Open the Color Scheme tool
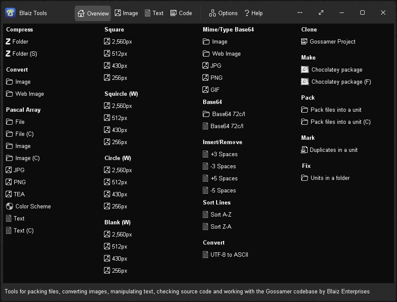 tap(33, 206)
